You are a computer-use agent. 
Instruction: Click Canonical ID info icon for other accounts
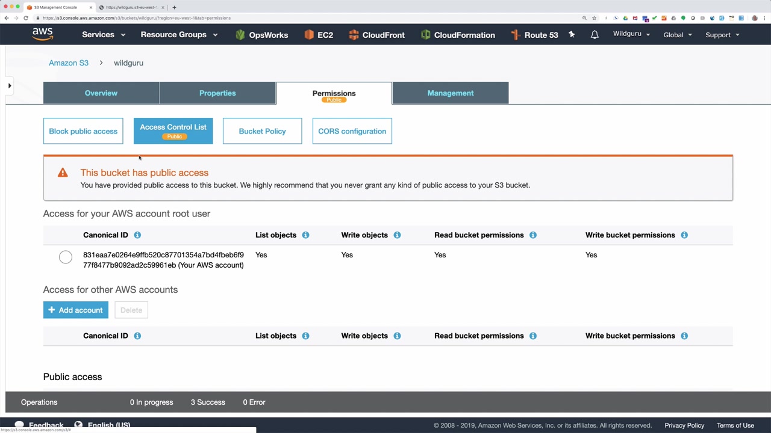click(137, 336)
